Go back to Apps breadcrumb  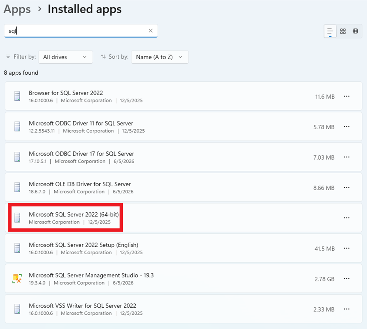(x=17, y=9)
